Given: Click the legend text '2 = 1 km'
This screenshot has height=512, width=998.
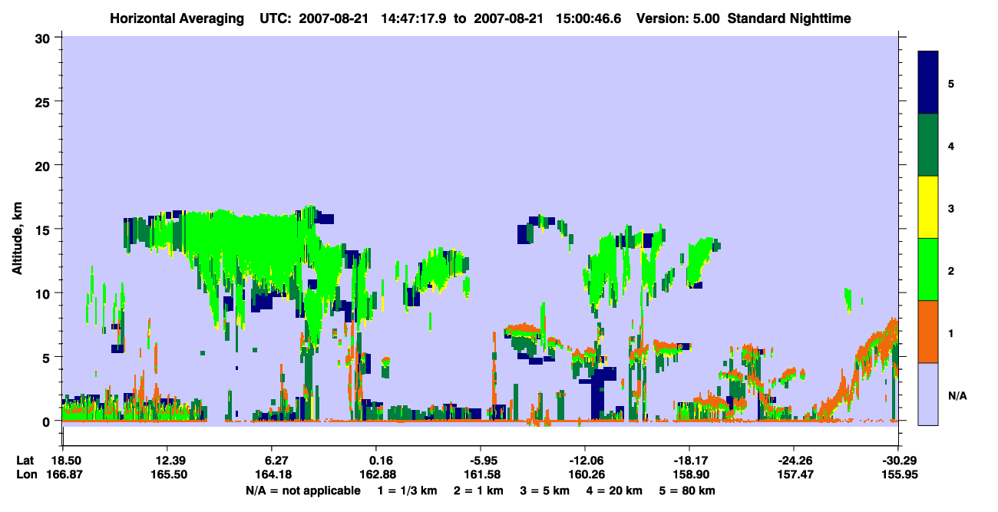Looking at the screenshot, I should coord(479,491).
